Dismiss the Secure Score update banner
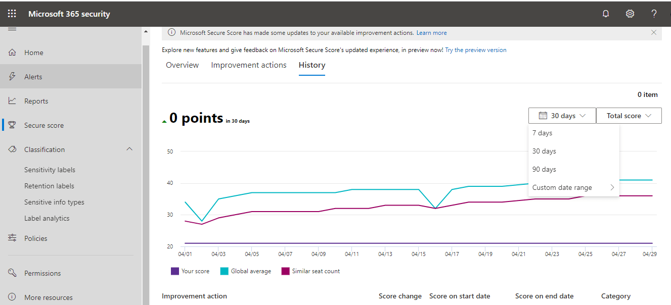Viewport: 671px width, 305px height. pos(654,33)
